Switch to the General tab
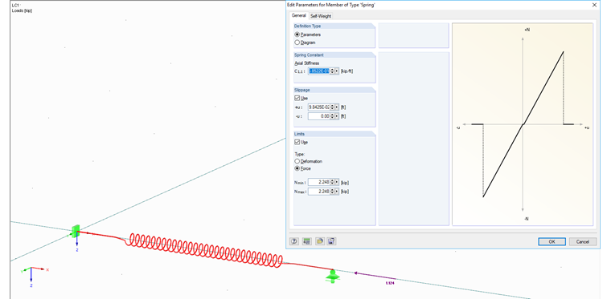 299,15
